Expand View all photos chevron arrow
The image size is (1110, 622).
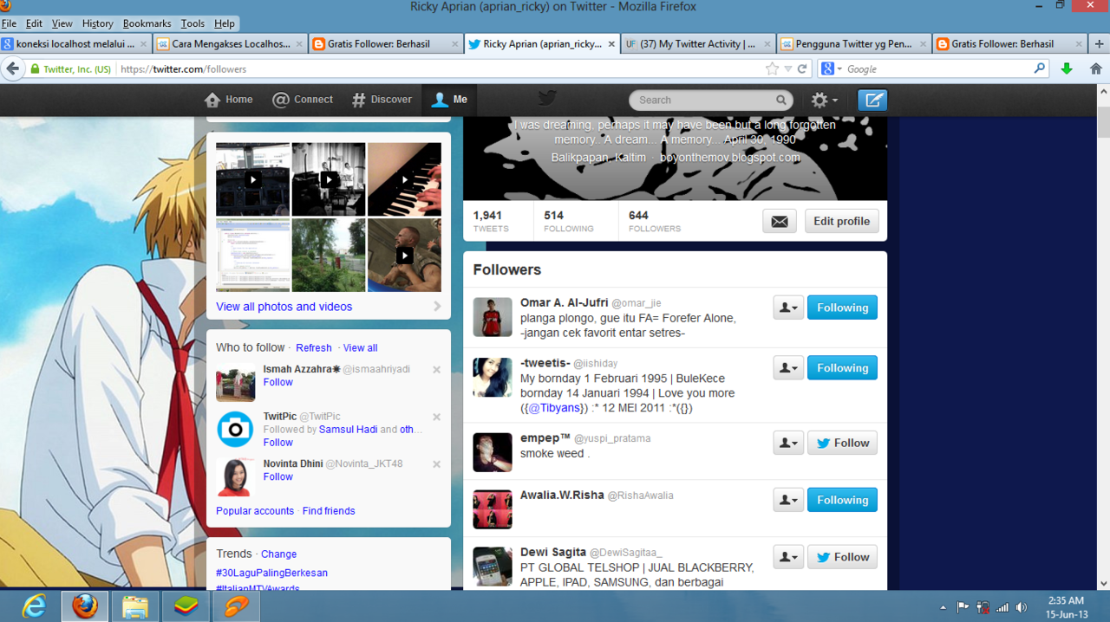coord(437,307)
